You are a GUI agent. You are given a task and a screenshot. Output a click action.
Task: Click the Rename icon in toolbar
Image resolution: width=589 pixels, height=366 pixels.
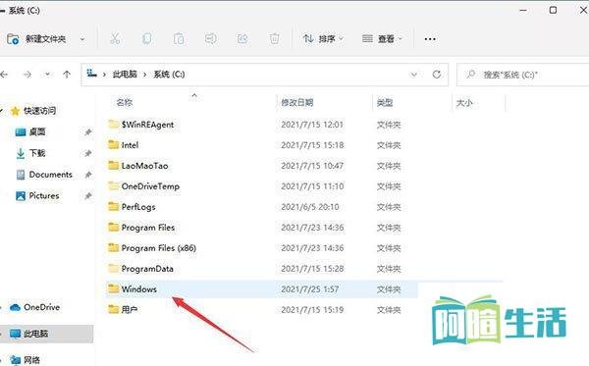point(211,38)
